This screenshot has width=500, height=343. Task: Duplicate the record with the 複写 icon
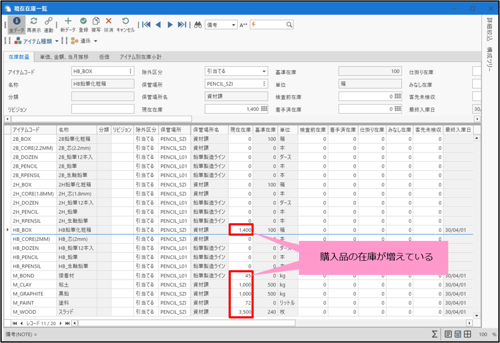[96, 21]
